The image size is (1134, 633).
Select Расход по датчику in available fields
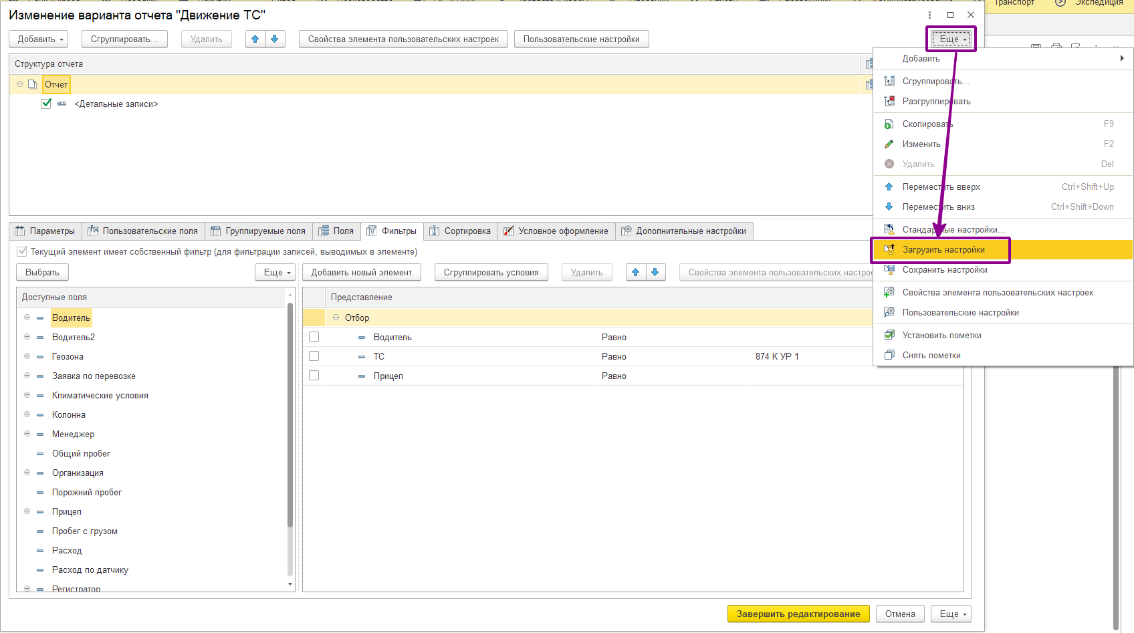click(x=90, y=569)
